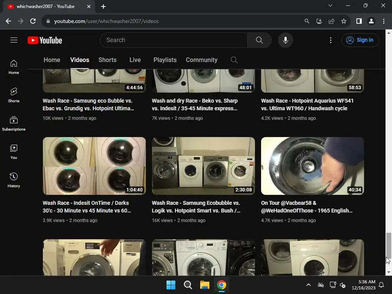Click Chrome icon in the taskbar
The width and height of the screenshot is (392, 294).
[222, 285]
